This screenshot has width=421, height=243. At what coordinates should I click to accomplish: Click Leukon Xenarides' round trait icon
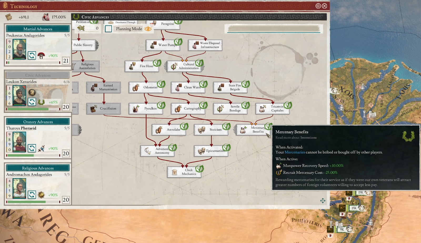tap(32, 92)
